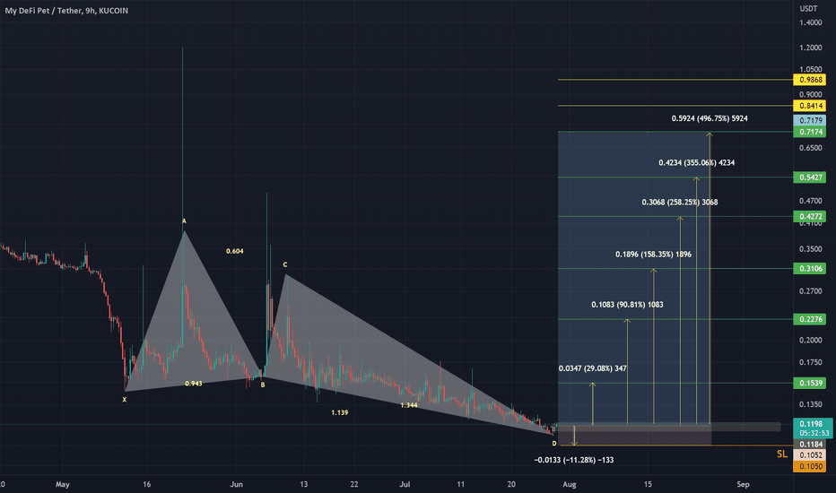This screenshot has width=836, height=493.
Task: Click pattern point label A
Action: [184, 221]
